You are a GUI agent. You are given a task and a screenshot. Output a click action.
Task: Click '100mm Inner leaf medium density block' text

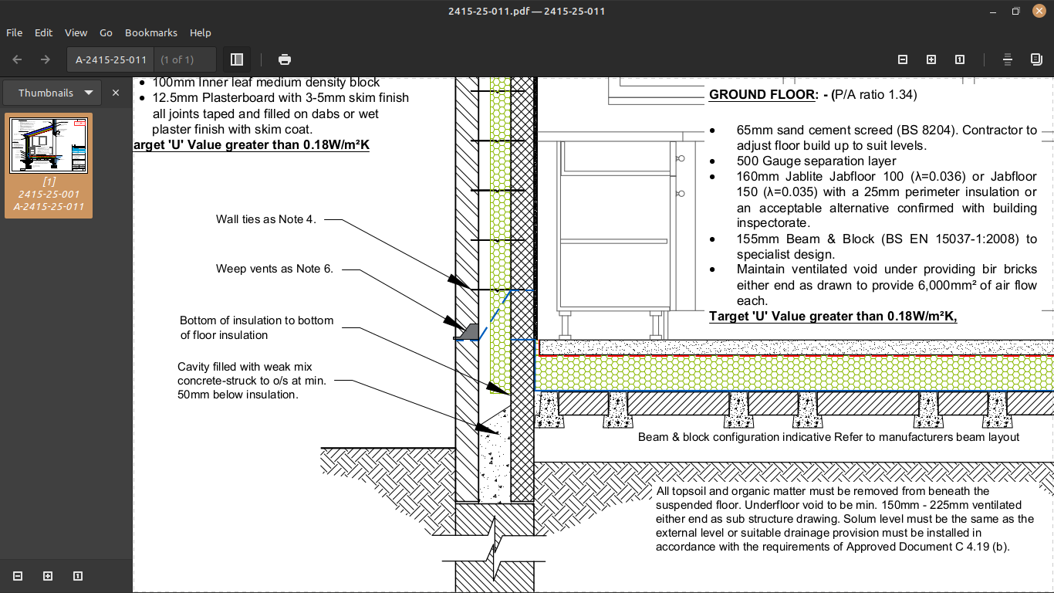pos(266,82)
